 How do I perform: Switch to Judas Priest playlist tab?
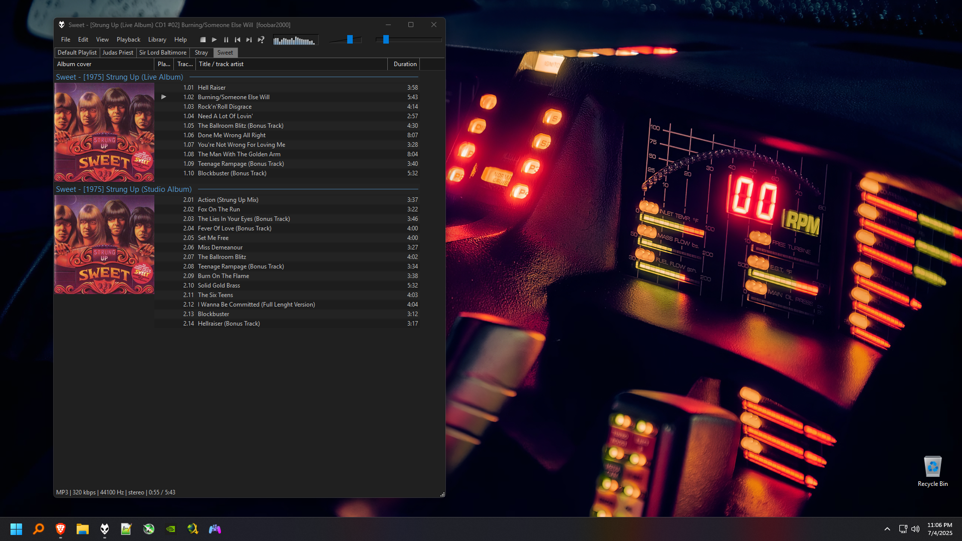point(118,53)
